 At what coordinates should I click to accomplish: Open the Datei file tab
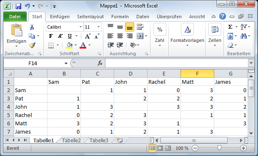pyautogui.click(x=15, y=17)
